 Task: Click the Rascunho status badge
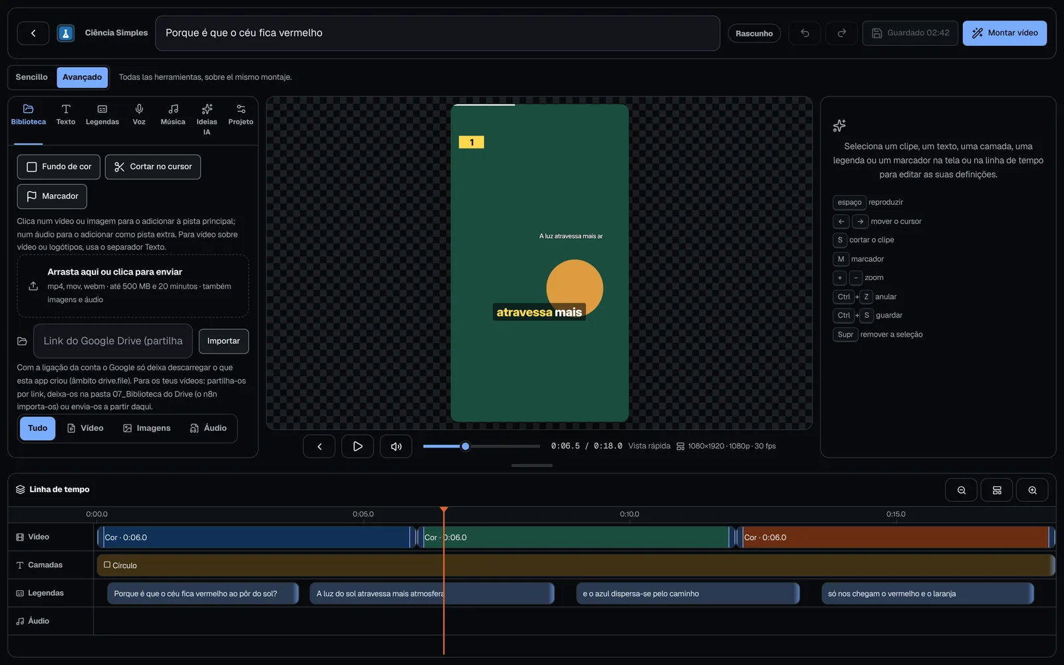(x=754, y=33)
